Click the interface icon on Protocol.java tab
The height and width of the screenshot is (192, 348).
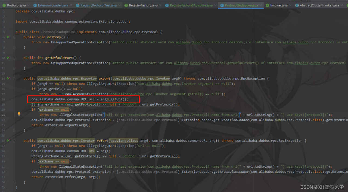coord(4,5)
